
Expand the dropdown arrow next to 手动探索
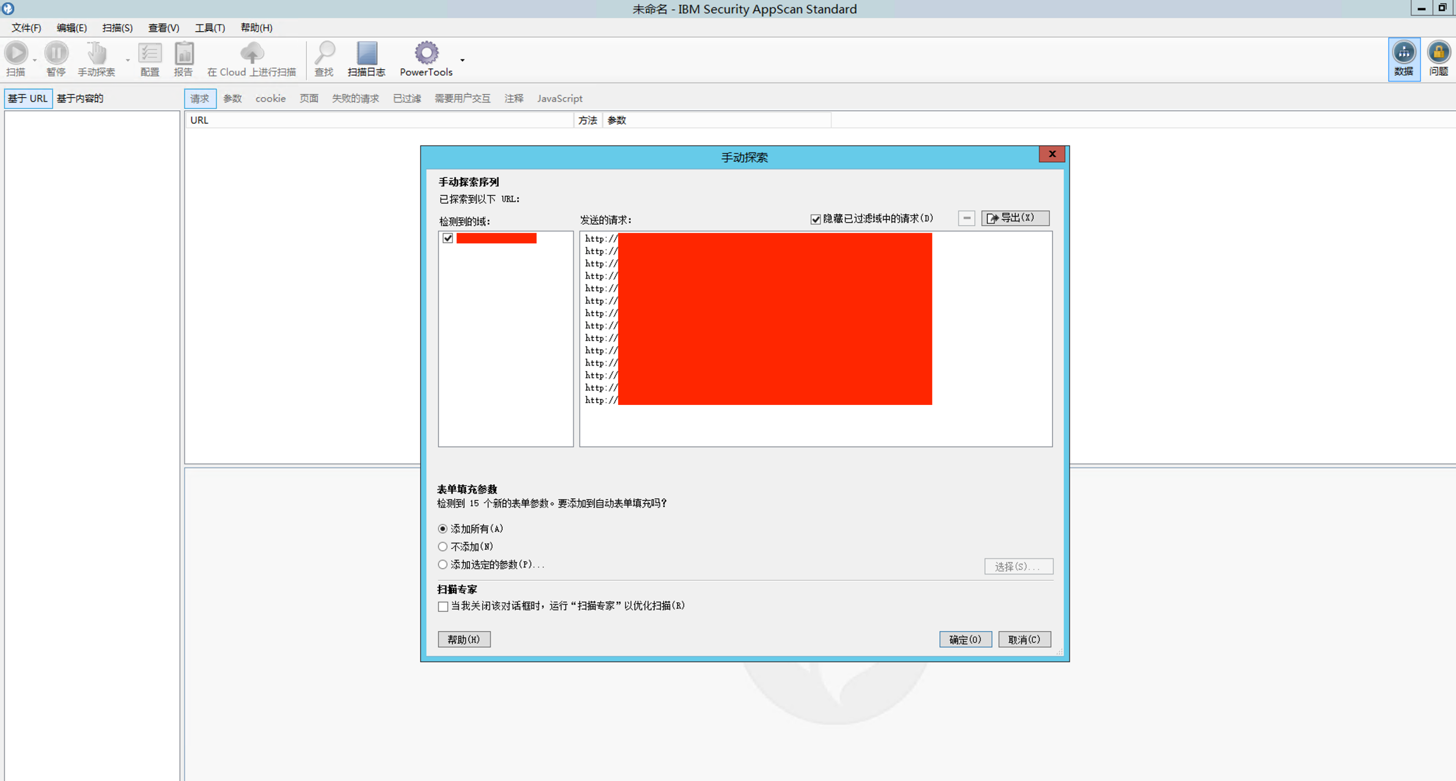click(128, 60)
